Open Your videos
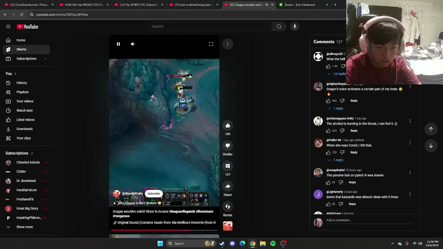The width and height of the screenshot is (443, 249). click(26, 101)
